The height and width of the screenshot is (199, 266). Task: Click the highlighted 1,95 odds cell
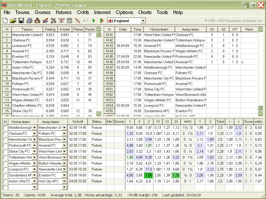pyautogui.click(x=149, y=175)
